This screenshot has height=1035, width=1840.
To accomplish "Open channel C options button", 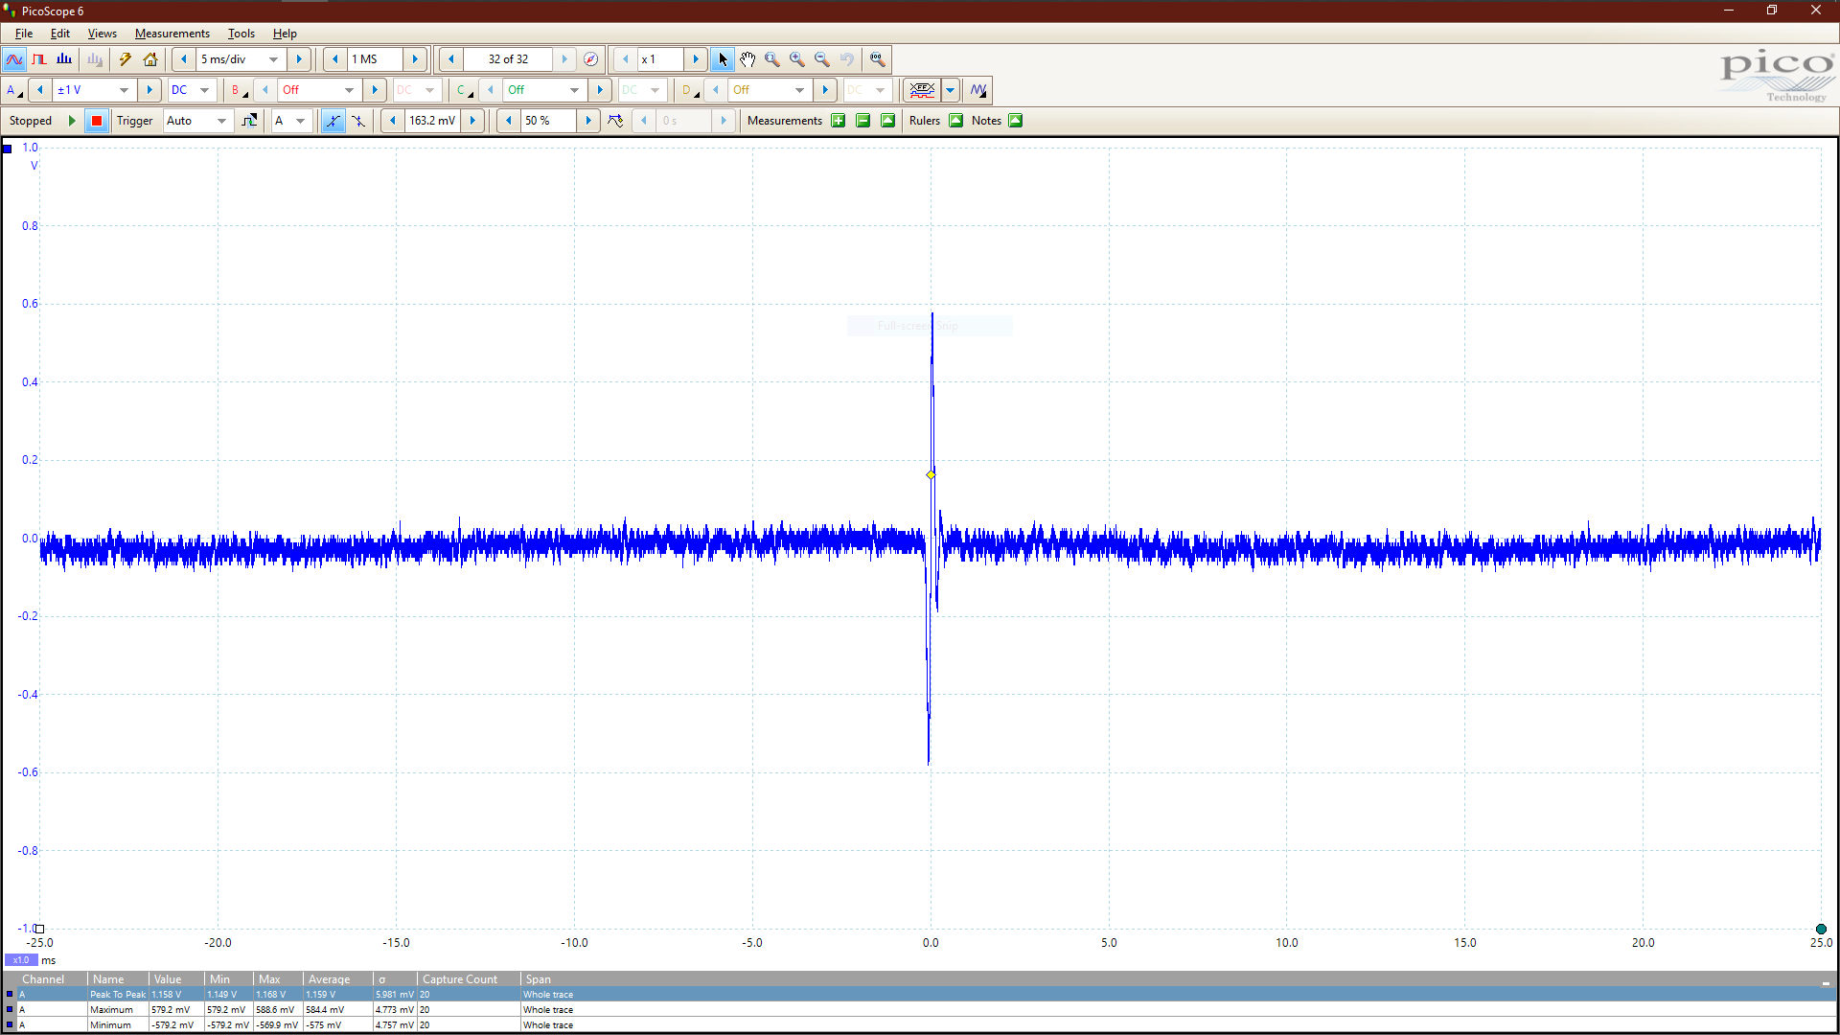I will (463, 90).
